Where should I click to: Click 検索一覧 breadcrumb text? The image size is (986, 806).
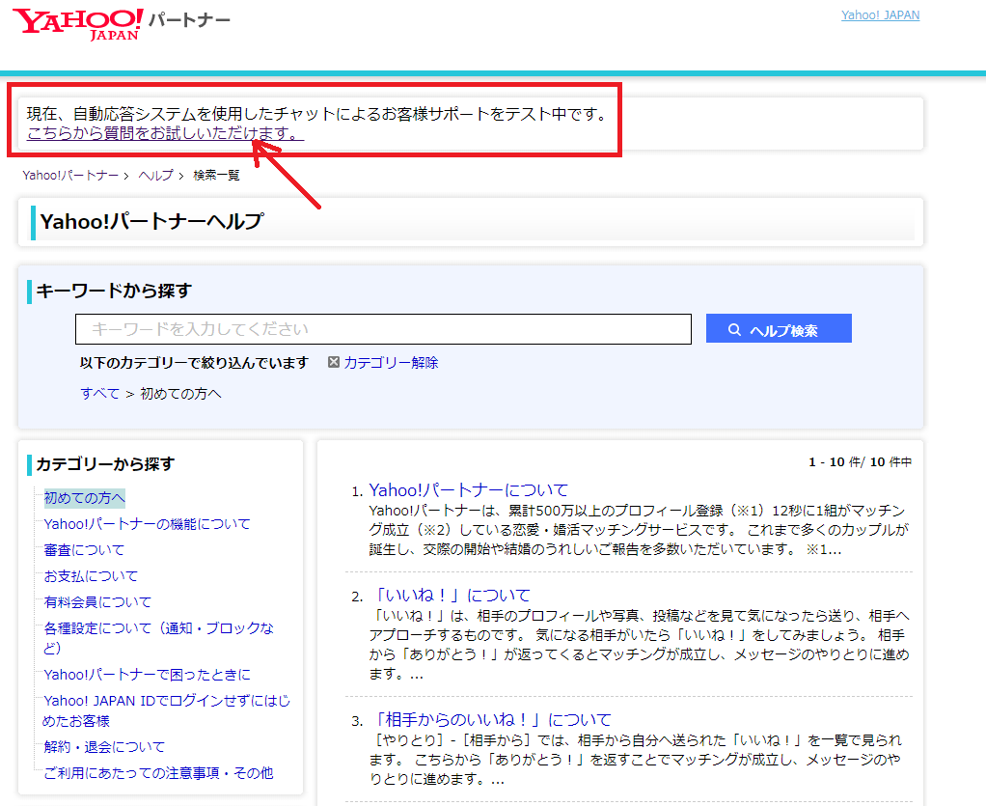tap(216, 176)
